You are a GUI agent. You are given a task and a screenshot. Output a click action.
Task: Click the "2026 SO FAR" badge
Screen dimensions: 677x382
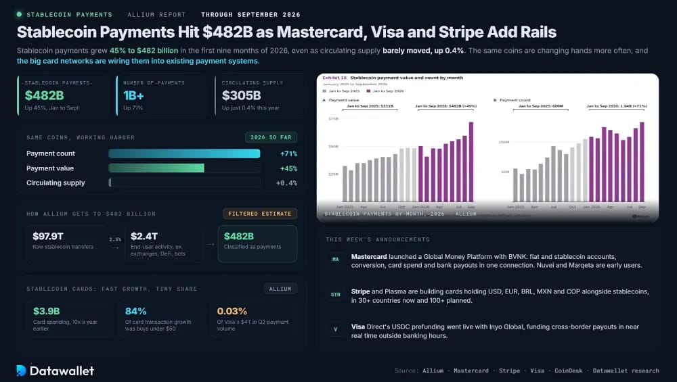point(271,137)
